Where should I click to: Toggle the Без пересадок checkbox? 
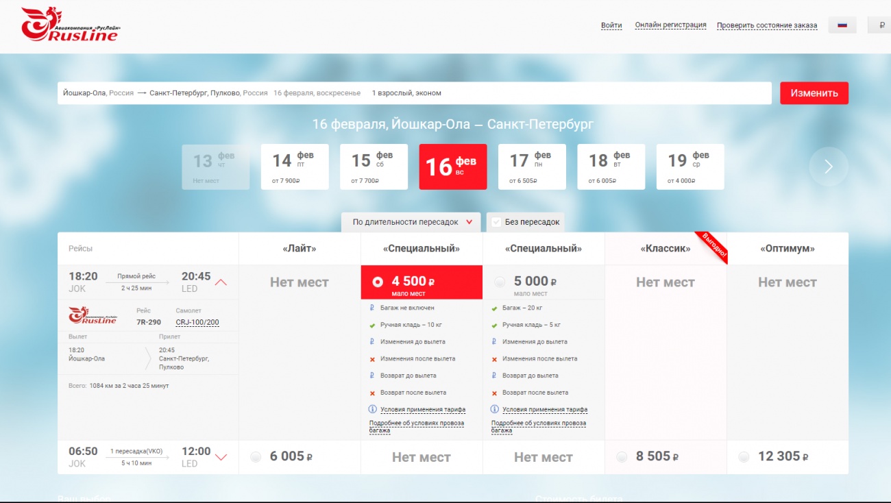[496, 222]
